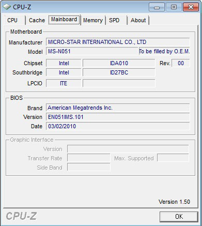Show the About tab
Image resolution: width=202 pixels, height=226 pixels.
click(x=138, y=20)
